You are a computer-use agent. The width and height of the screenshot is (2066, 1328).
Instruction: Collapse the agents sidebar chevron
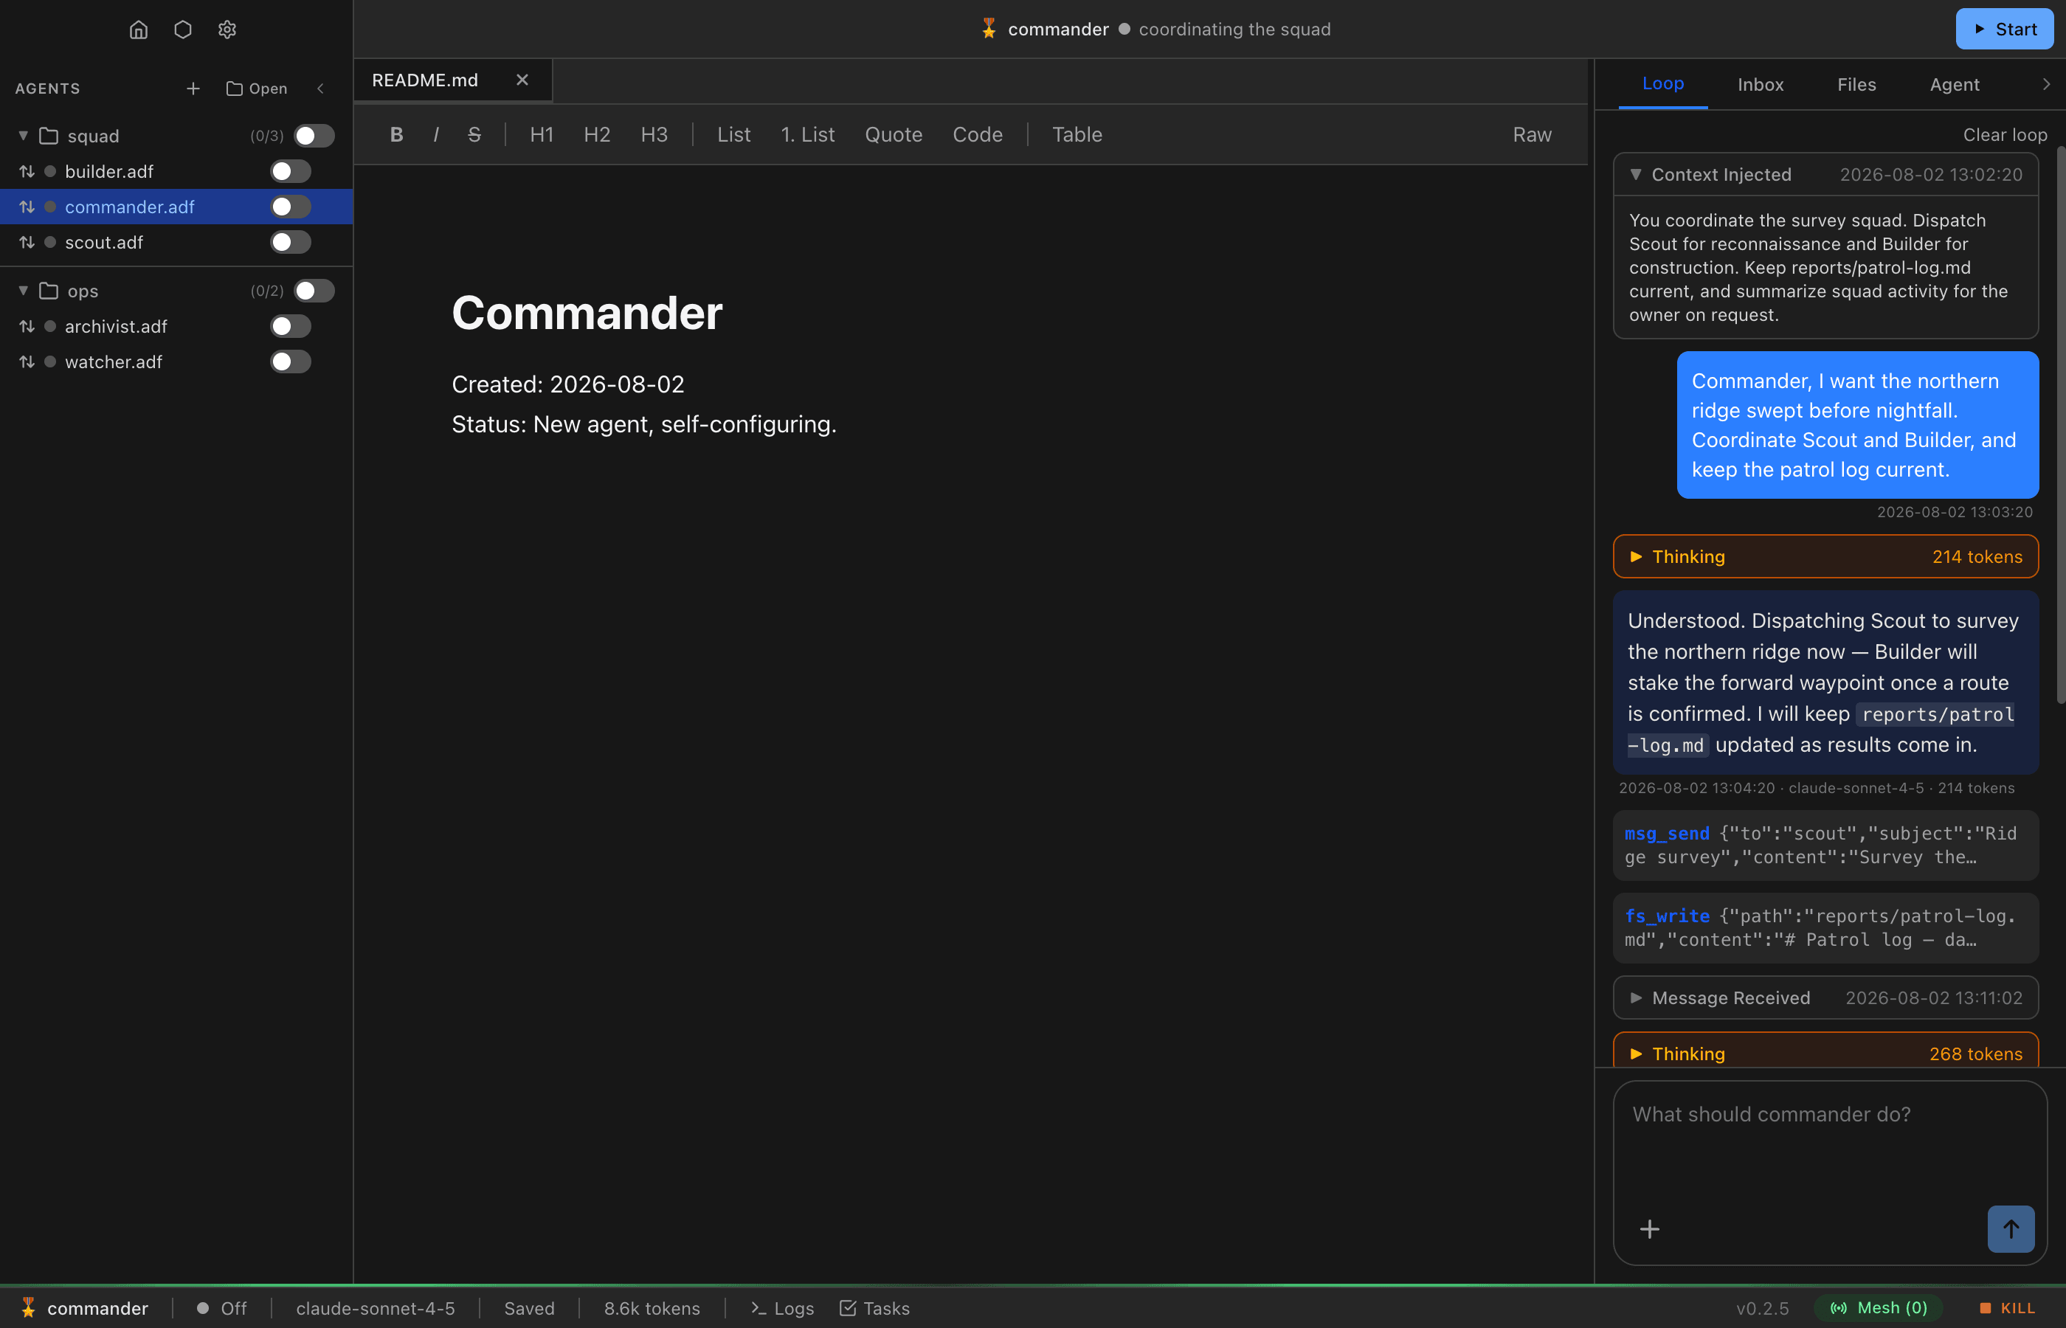321,89
